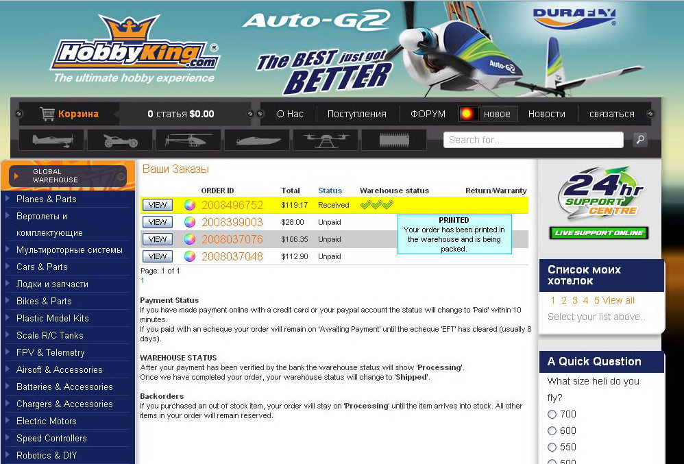Open the новое menu item
The height and width of the screenshot is (464, 684).
(x=497, y=114)
